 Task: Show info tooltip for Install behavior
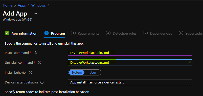31,73
